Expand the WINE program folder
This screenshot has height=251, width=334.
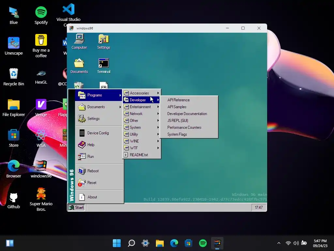(142, 141)
